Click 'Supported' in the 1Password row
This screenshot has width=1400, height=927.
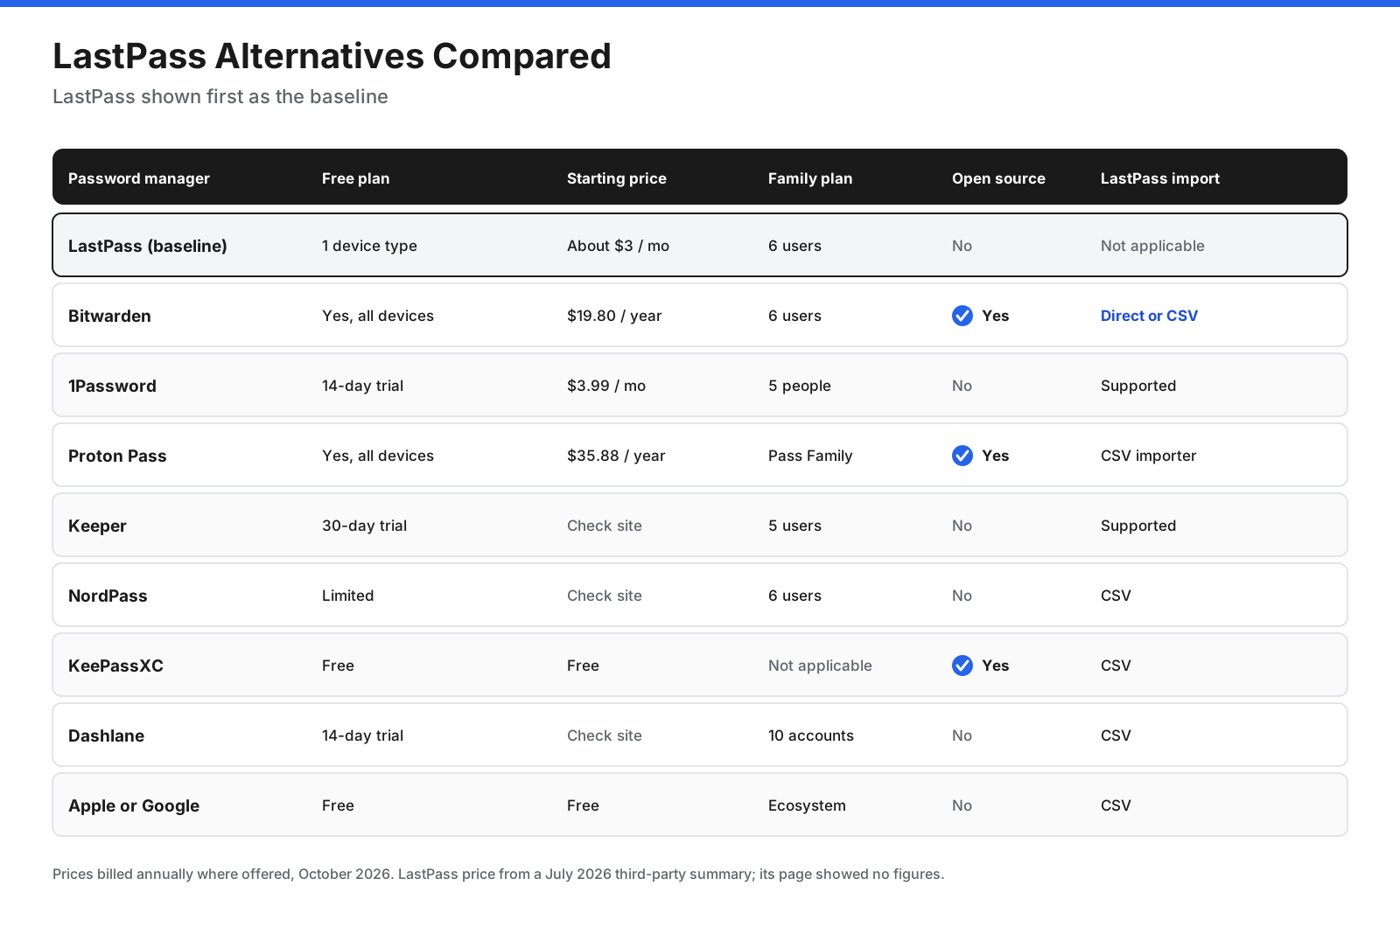point(1138,386)
